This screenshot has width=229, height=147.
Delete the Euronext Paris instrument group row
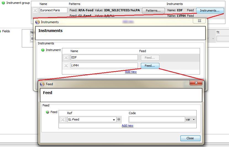(35, 10)
